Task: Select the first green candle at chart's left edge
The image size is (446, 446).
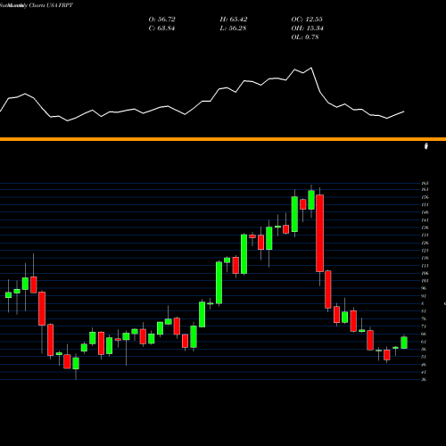Action: [x=8, y=295]
